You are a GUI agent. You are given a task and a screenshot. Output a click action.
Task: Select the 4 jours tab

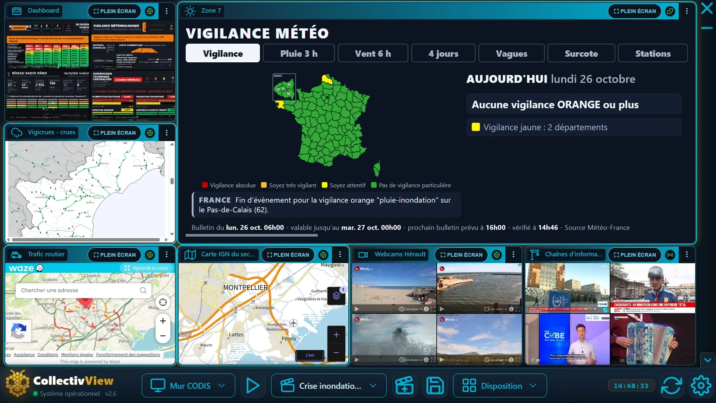(x=443, y=53)
